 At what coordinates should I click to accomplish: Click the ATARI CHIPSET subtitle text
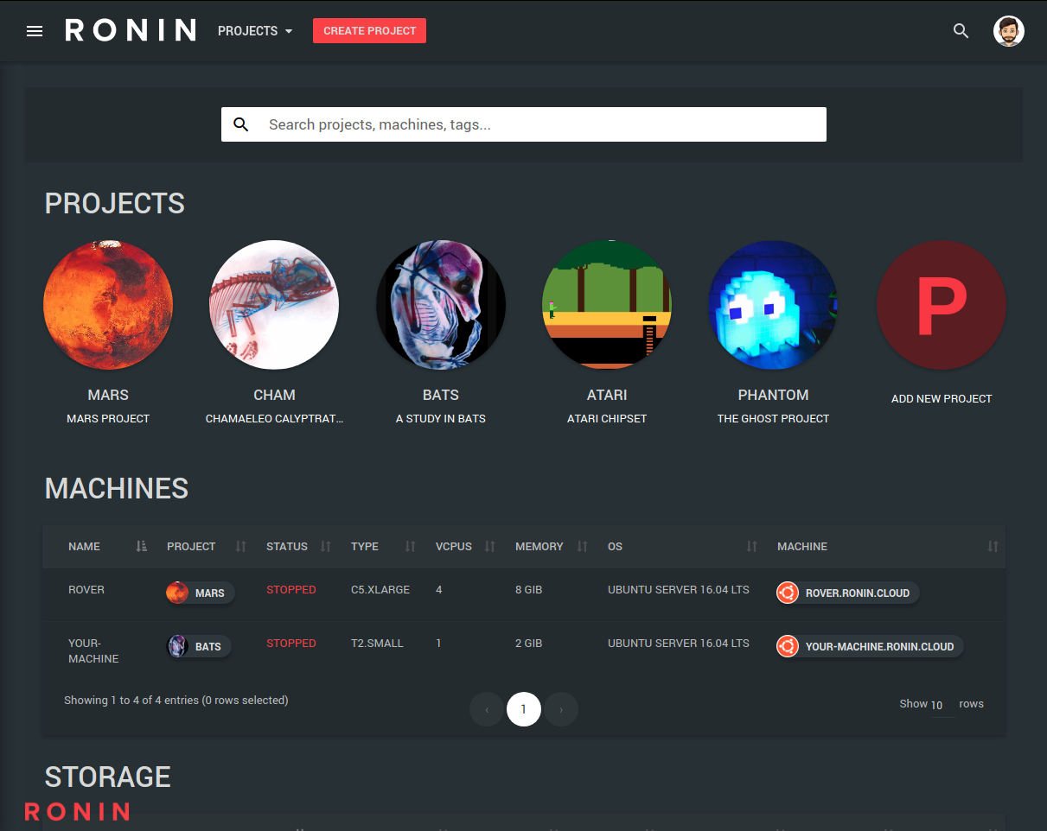[607, 419]
